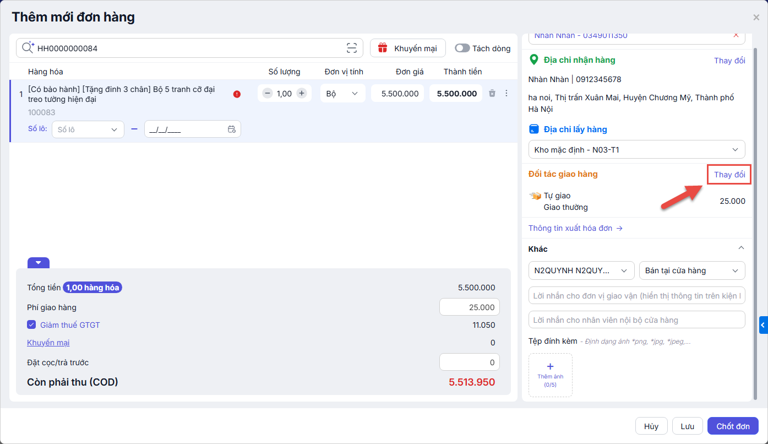Screen dimensions: 768x444
Task: Click the Khuyến mại link in totals
Action: point(48,343)
